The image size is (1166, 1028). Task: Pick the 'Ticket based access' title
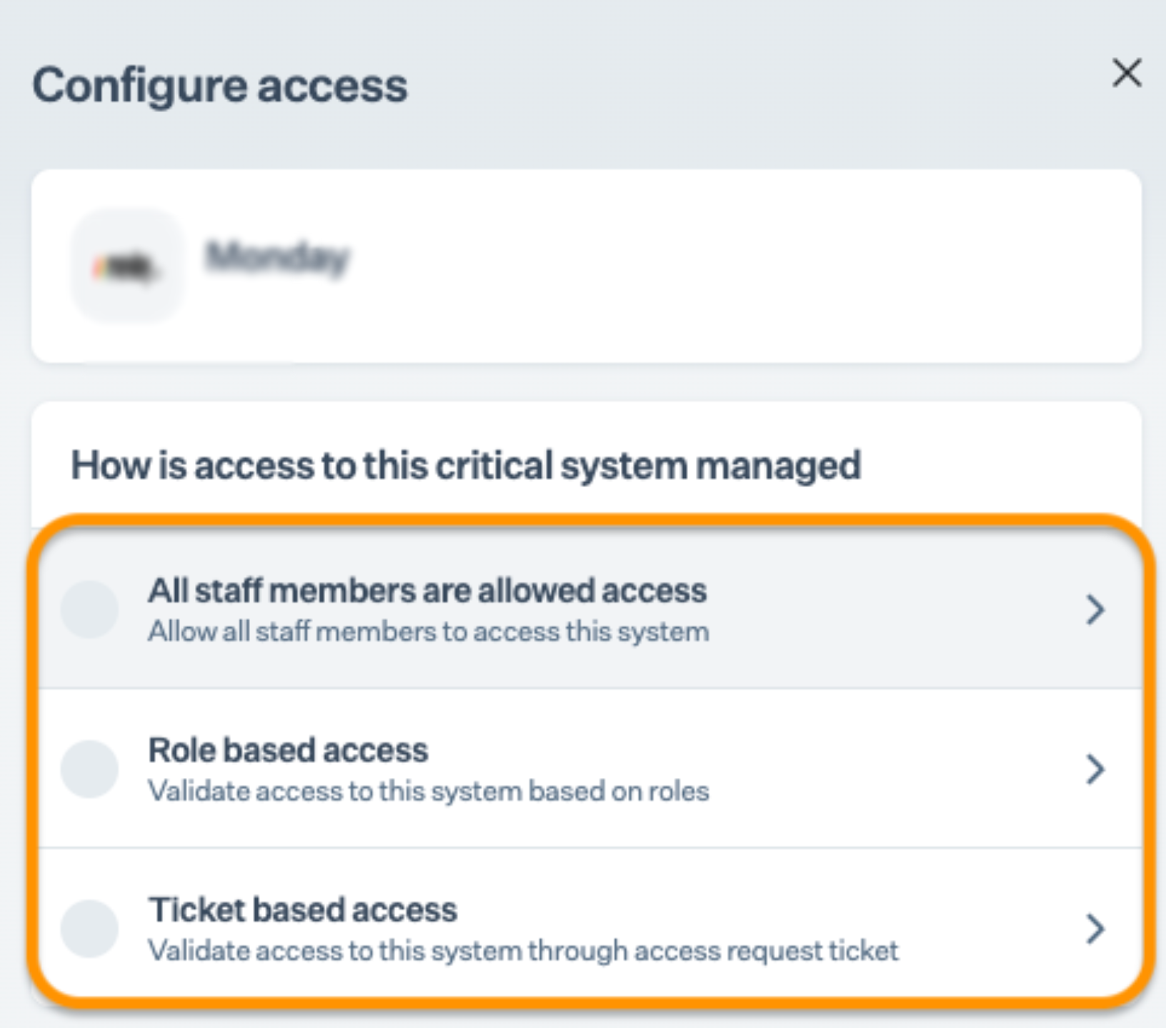coord(303,909)
